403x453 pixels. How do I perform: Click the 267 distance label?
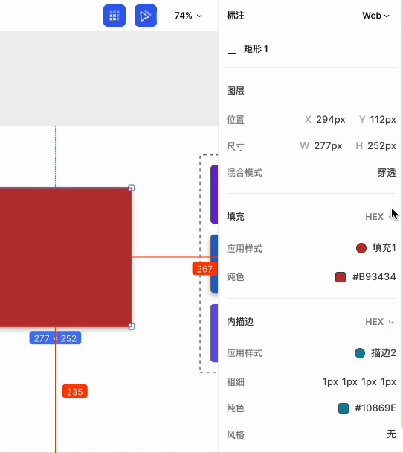coord(204,269)
